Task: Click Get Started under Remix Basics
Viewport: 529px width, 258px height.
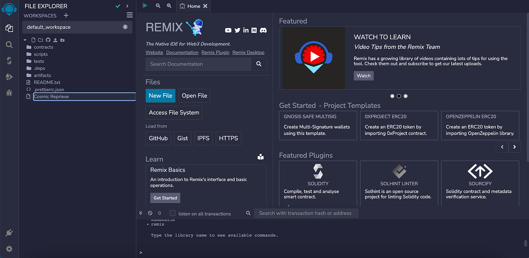Action: point(165,198)
